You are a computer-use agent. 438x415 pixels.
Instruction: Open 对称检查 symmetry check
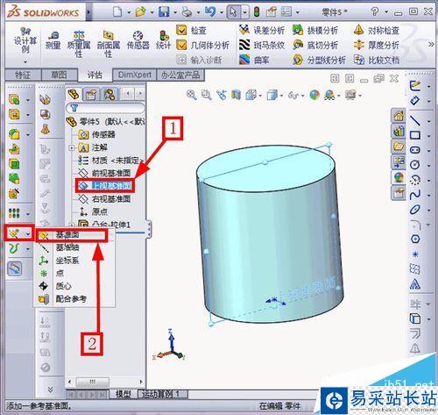377,30
